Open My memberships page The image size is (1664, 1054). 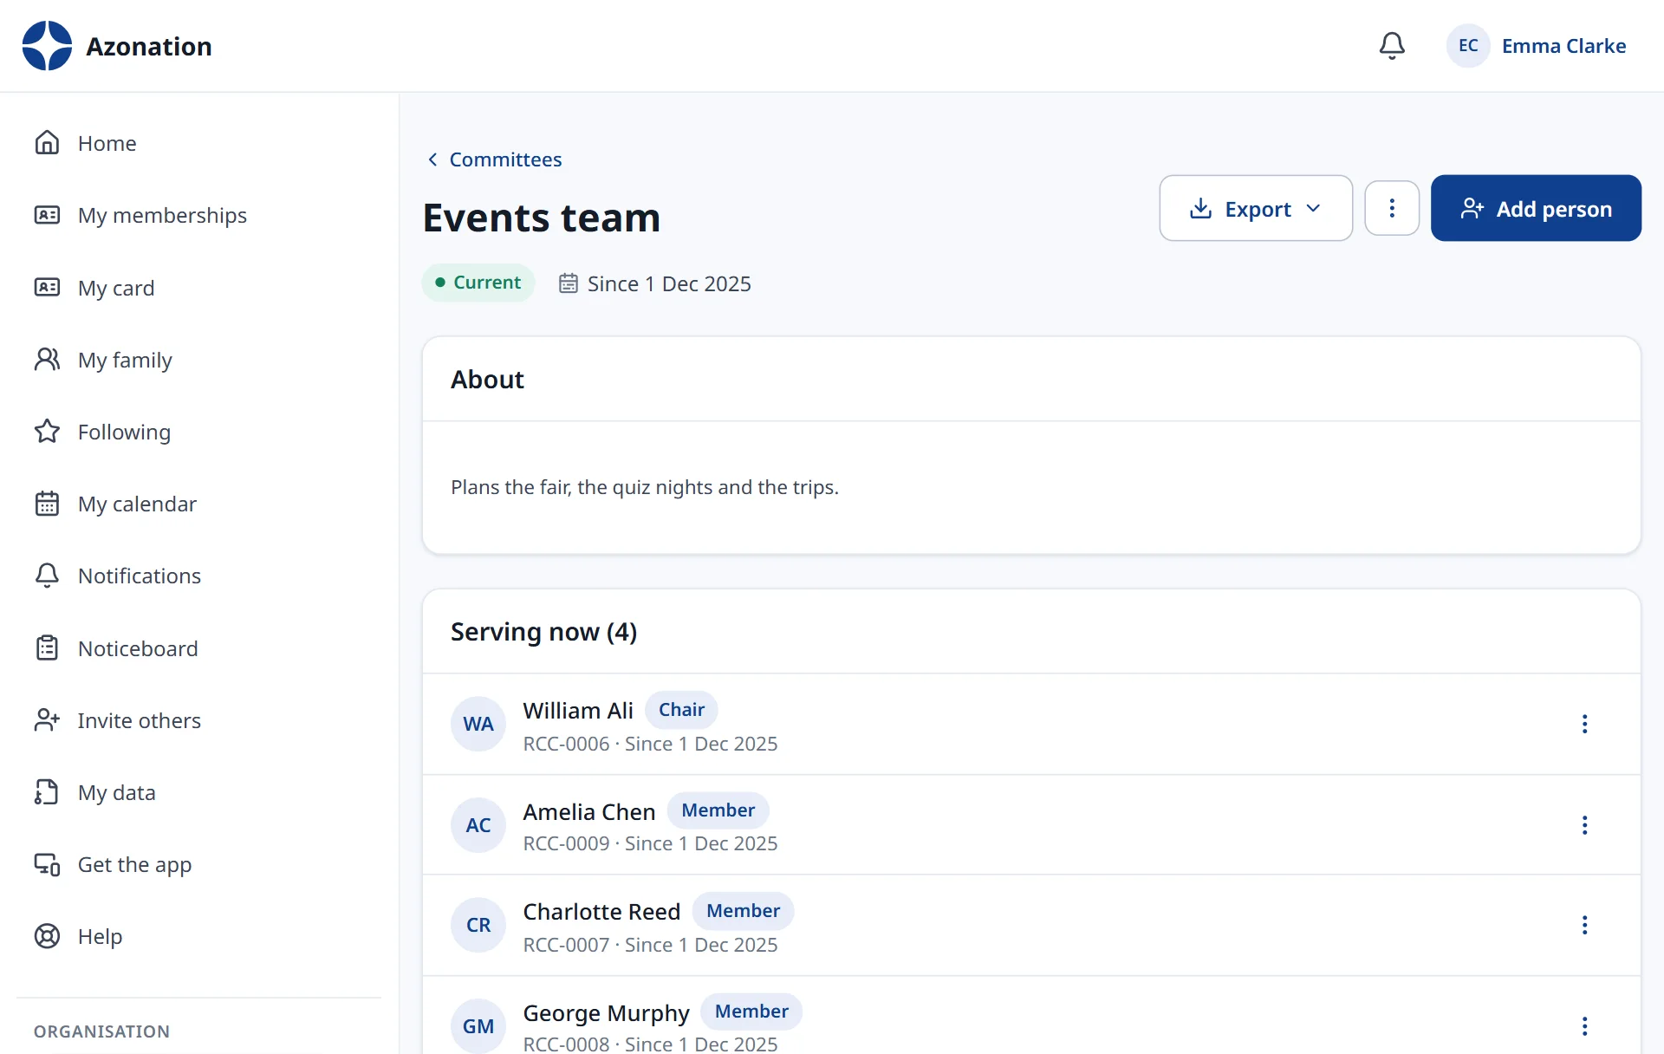click(198, 215)
